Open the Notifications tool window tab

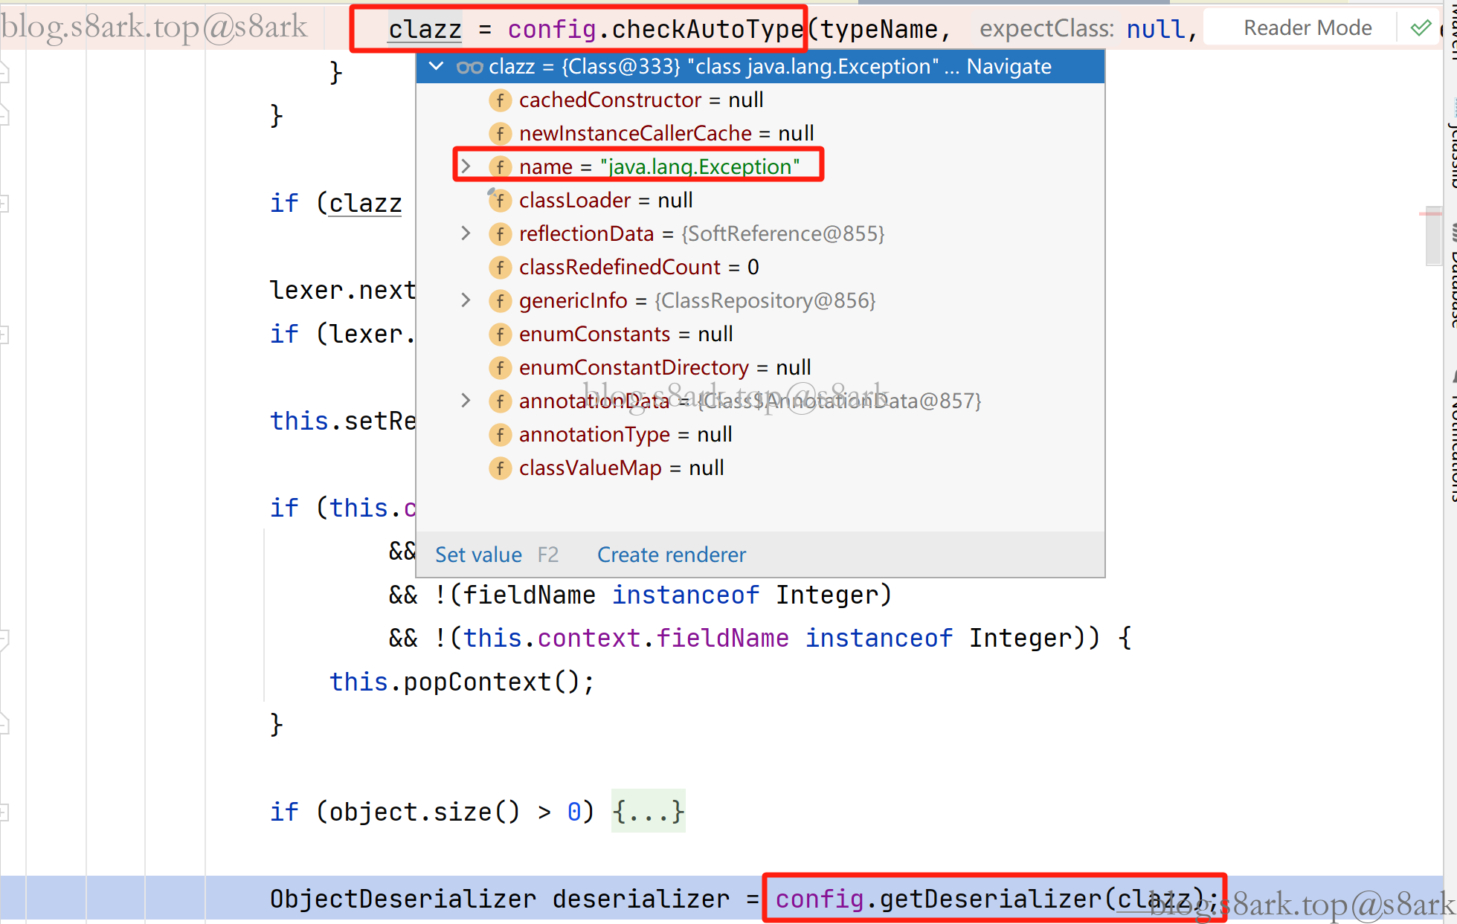(x=1452, y=442)
